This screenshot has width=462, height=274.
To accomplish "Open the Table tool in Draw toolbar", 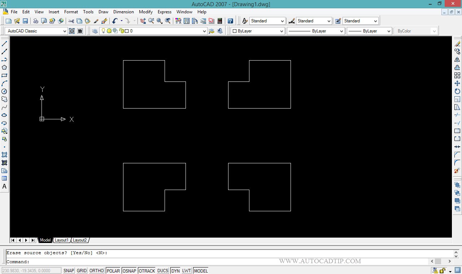I will click(4, 179).
